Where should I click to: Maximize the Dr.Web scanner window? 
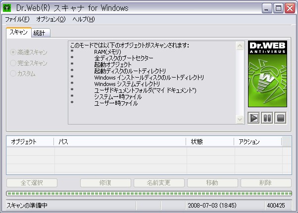[278, 8]
